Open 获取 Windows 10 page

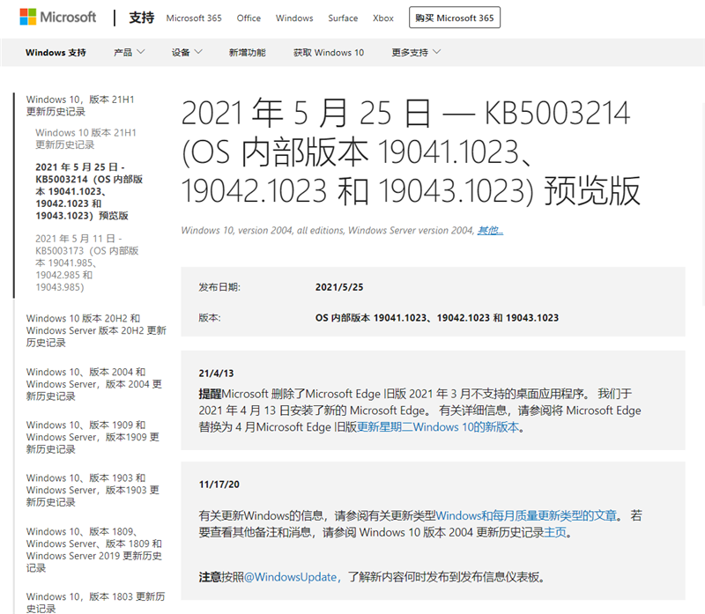pos(328,53)
